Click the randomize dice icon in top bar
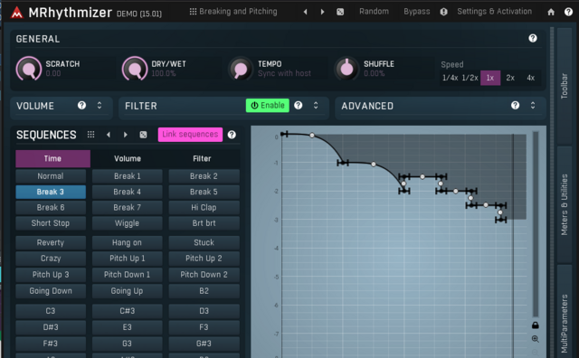This screenshot has height=358, width=579. coord(340,12)
